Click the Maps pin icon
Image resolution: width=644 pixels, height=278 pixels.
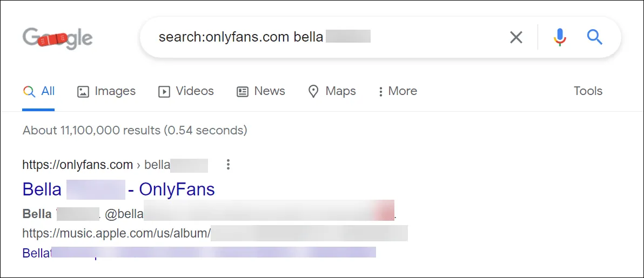[313, 91]
